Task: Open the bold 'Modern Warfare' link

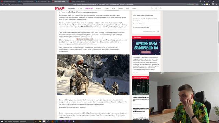Action: pos(87,27)
